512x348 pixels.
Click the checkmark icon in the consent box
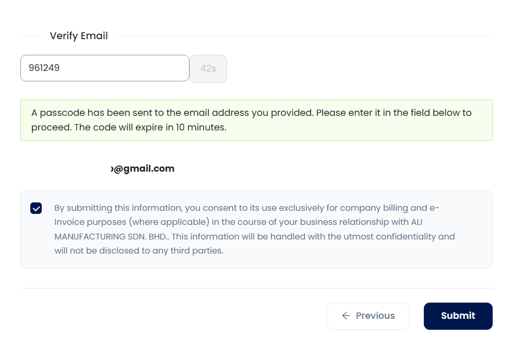click(x=36, y=208)
